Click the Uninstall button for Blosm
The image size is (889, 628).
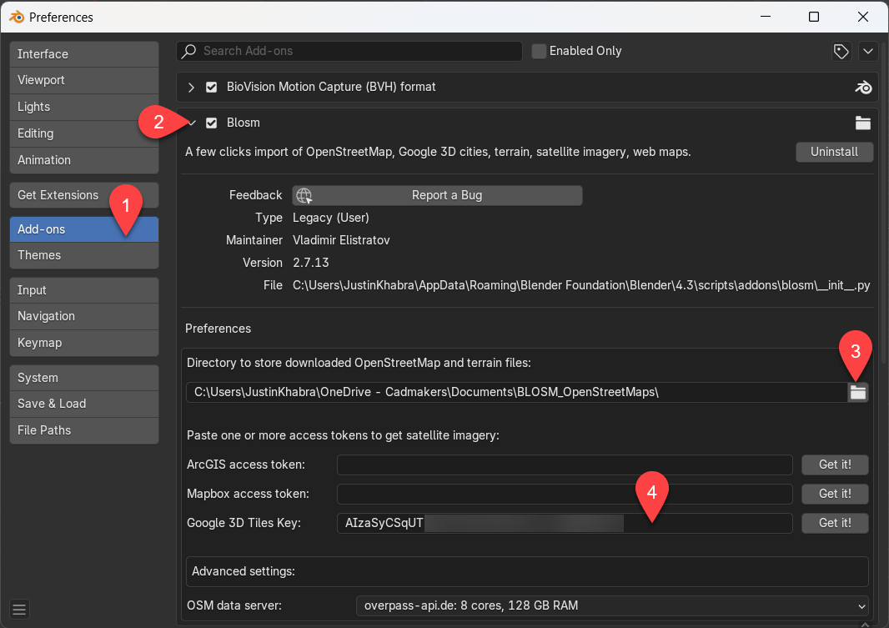click(x=834, y=152)
